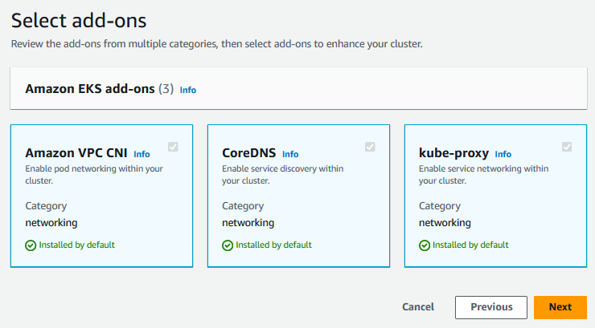Viewport: 595px width, 328px height.
Task: Toggle the CoreDNS add-on checkbox
Action: [x=370, y=147]
